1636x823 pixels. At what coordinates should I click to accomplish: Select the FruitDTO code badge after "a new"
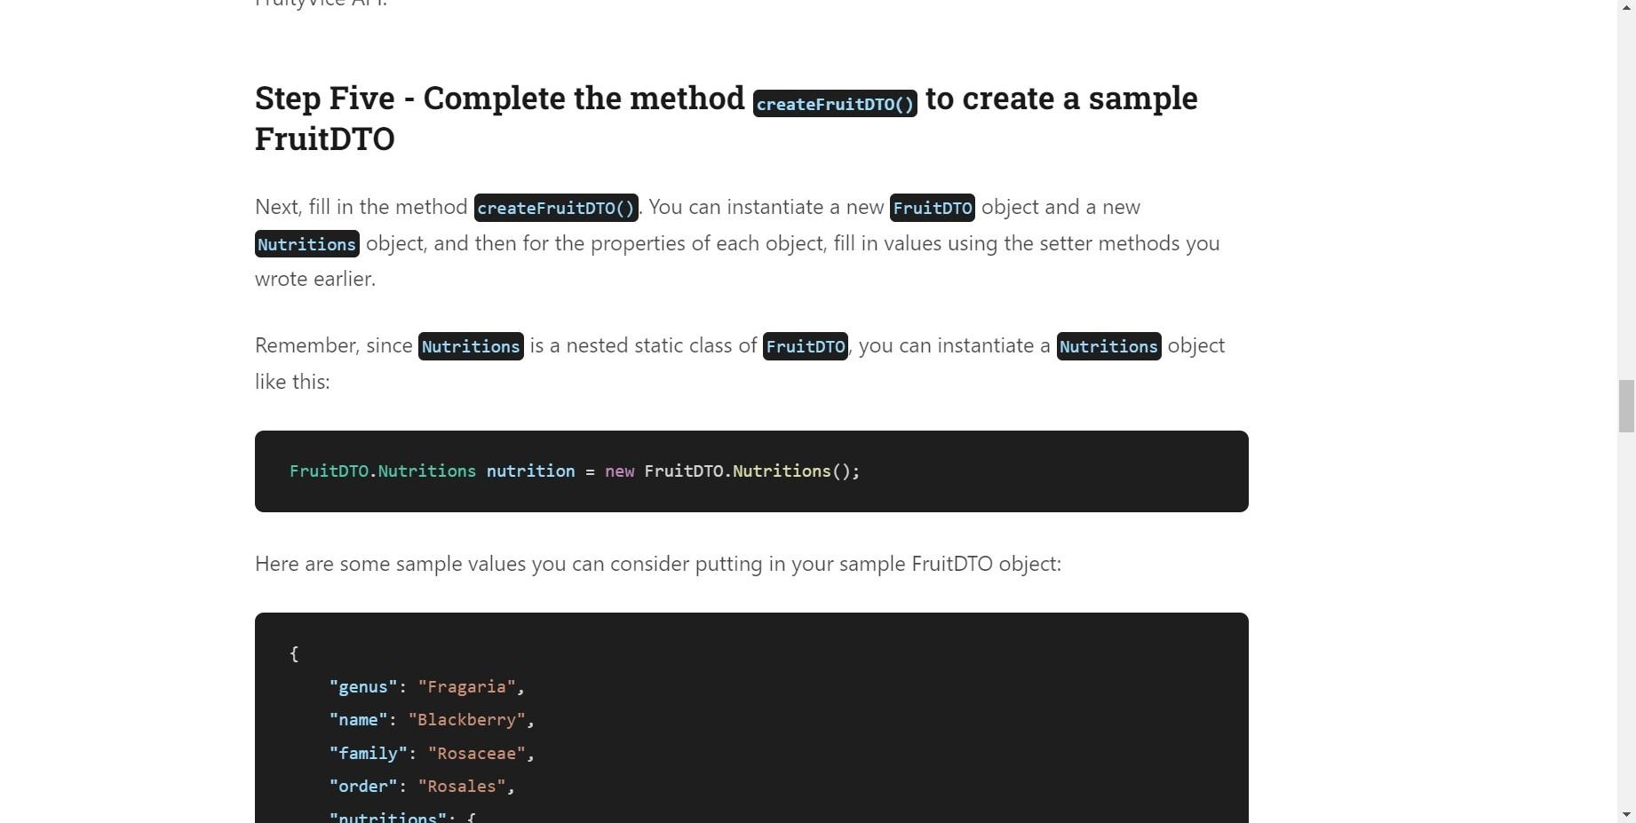coord(932,208)
